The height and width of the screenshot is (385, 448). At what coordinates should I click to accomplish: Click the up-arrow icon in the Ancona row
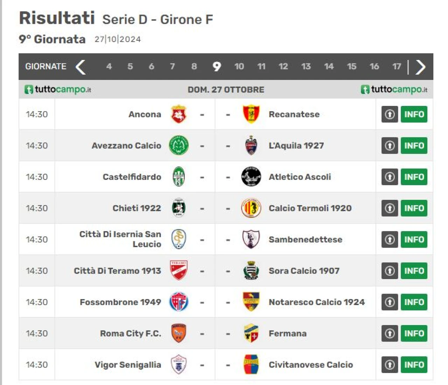pyautogui.click(x=390, y=114)
